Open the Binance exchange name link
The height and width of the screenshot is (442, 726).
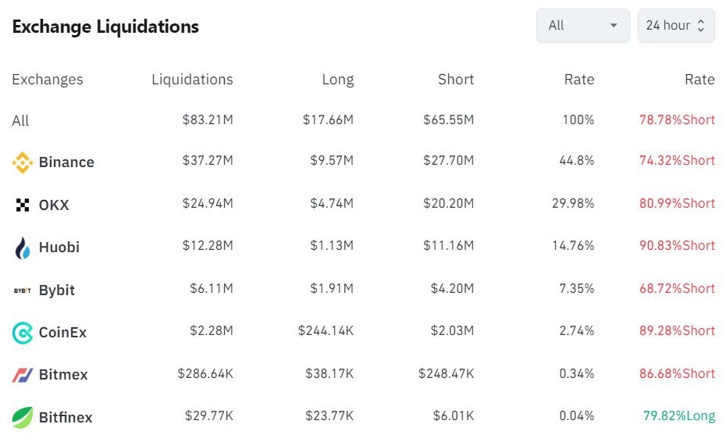[x=66, y=162]
